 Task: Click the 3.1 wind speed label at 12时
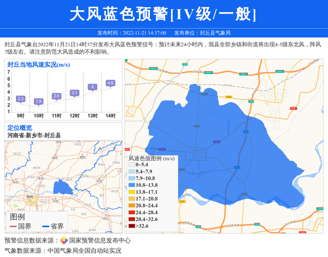point(75,93)
